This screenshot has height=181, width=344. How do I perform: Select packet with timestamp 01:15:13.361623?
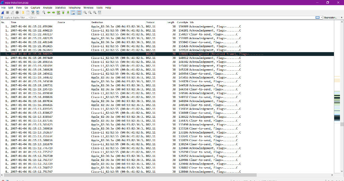pyautogui.click(x=167, y=124)
